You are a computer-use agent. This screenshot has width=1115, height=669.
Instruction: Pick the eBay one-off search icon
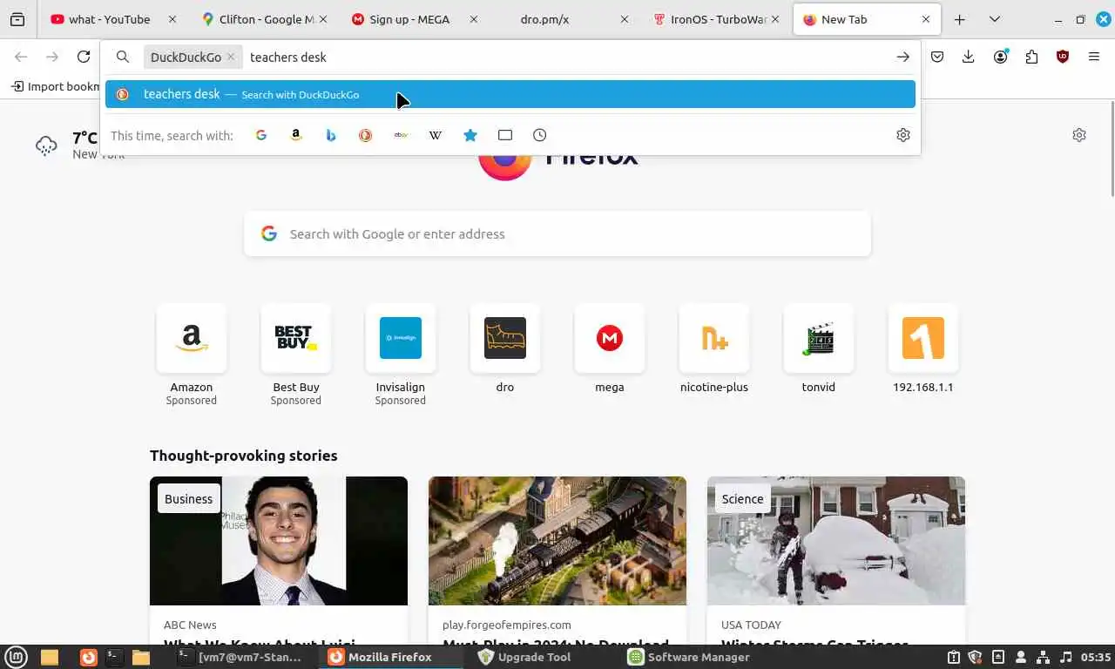coord(401,135)
